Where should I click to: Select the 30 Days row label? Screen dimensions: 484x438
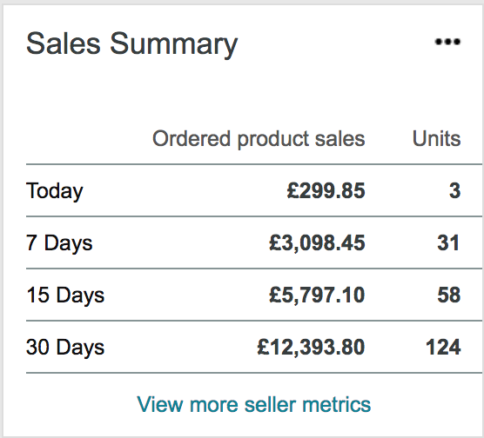(65, 348)
